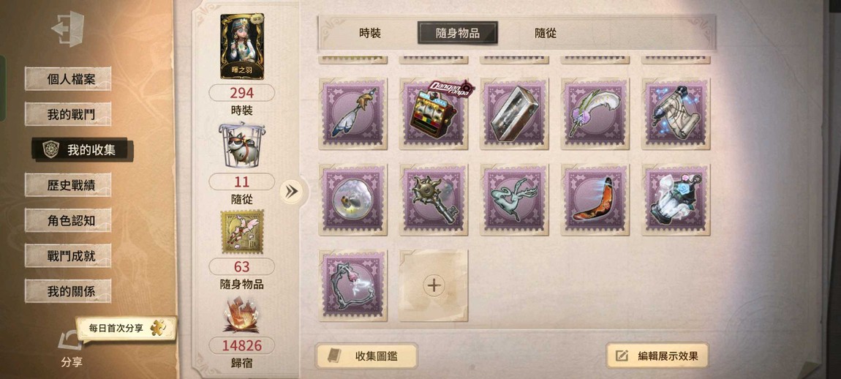Click the 編輯展示效果 button
This screenshot has width=841, height=379.
coord(657,356)
